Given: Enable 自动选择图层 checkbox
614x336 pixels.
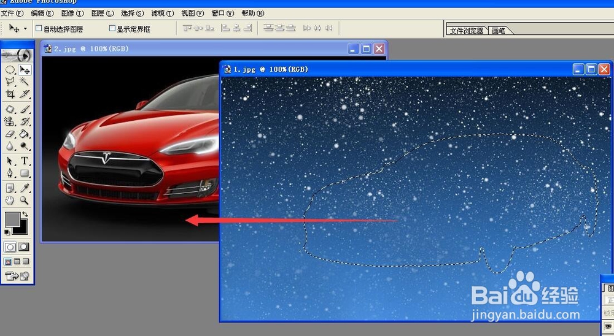Looking at the screenshot, I should pyautogui.click(x=39, y=28).
